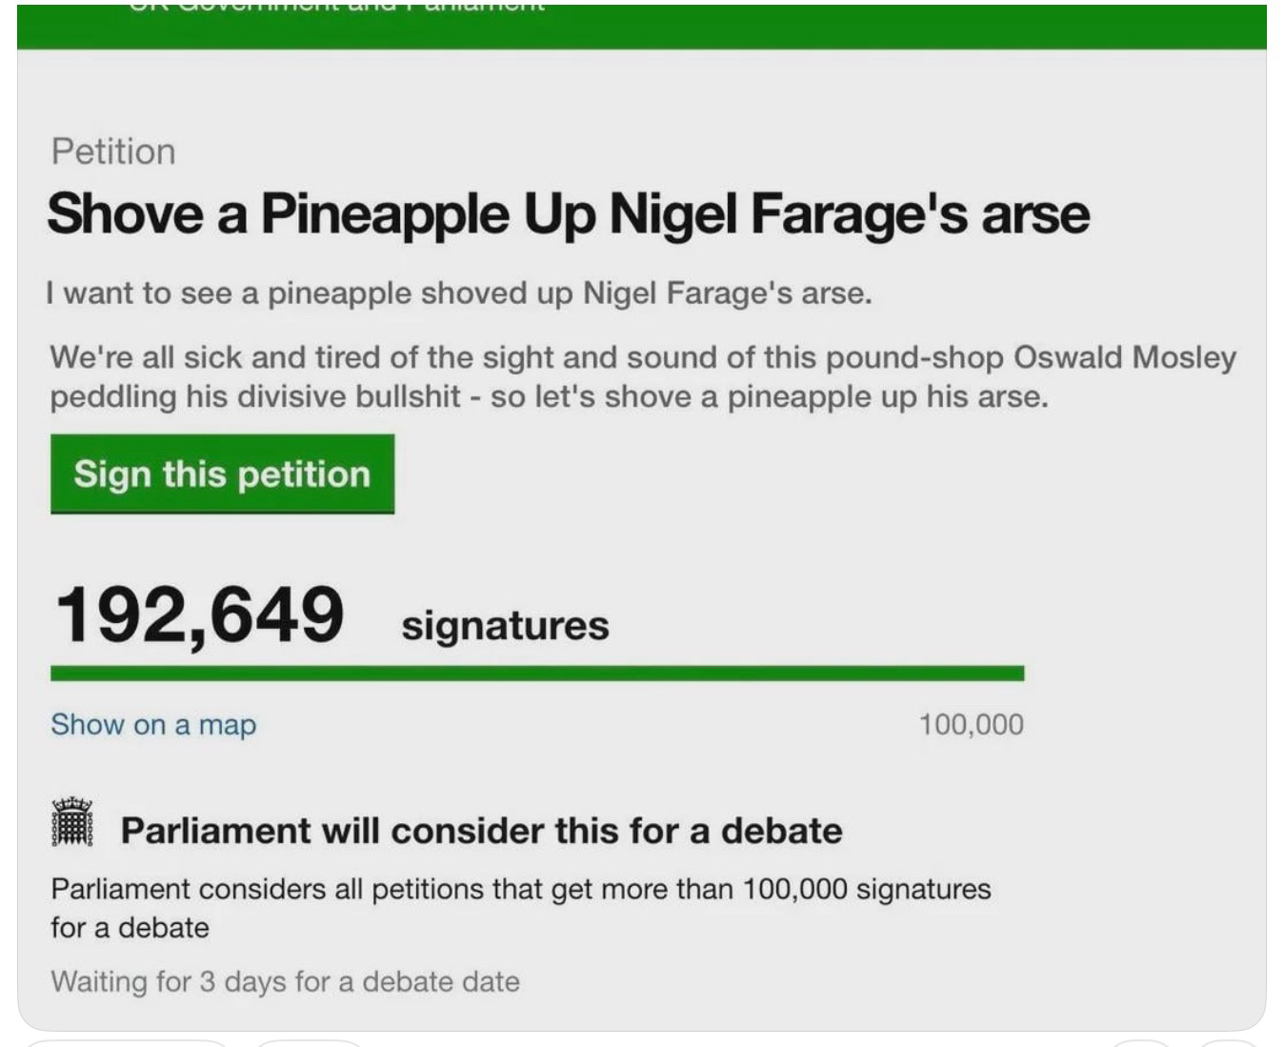This screenshot has height=1047, width=1284.
Task: Click the 100,000 target number label
Action: (x=972, y=725)
